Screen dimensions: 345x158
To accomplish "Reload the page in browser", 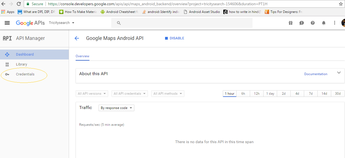I will point(19,4).
